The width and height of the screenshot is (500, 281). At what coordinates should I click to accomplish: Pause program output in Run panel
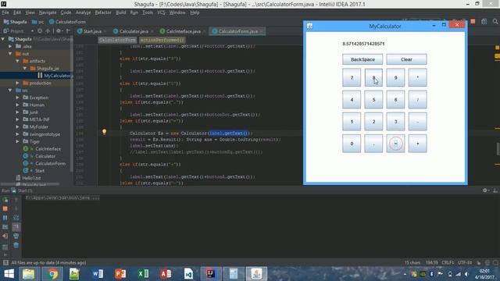[5, 218]
